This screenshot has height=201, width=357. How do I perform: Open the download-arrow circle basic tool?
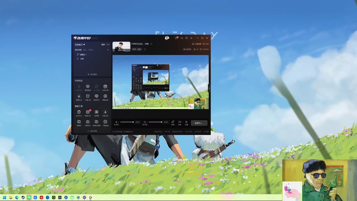(105, 113)
